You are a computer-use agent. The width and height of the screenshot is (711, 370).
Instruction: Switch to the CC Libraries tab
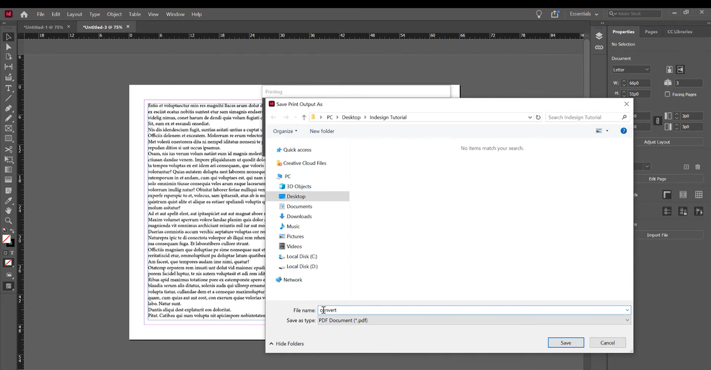pos(680,32)
